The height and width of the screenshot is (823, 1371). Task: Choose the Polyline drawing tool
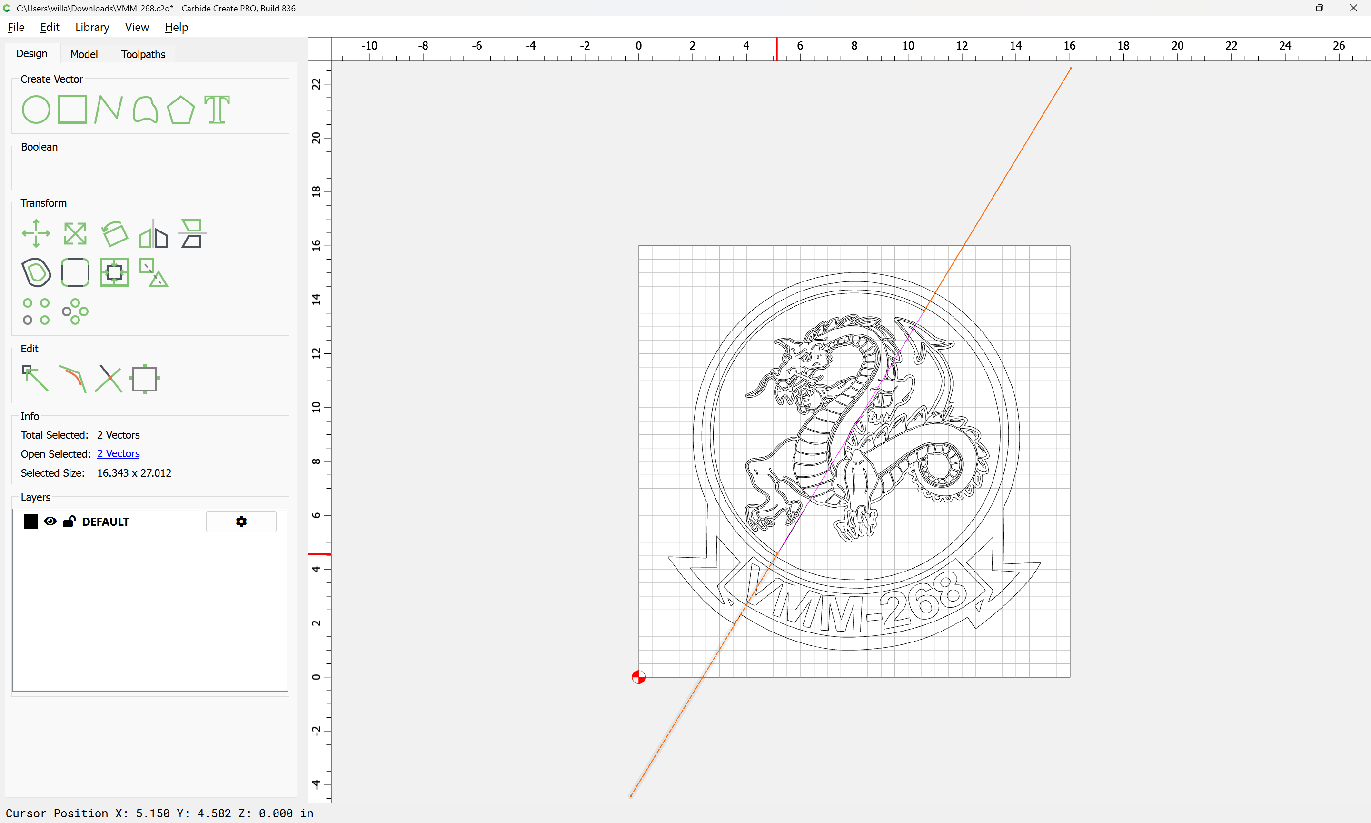click(x=108, y=109)
